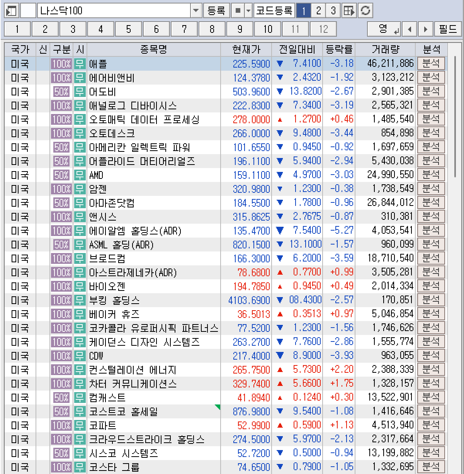Refresh the list with the circular arrow icon
The image size is (464, 474).
365,11
